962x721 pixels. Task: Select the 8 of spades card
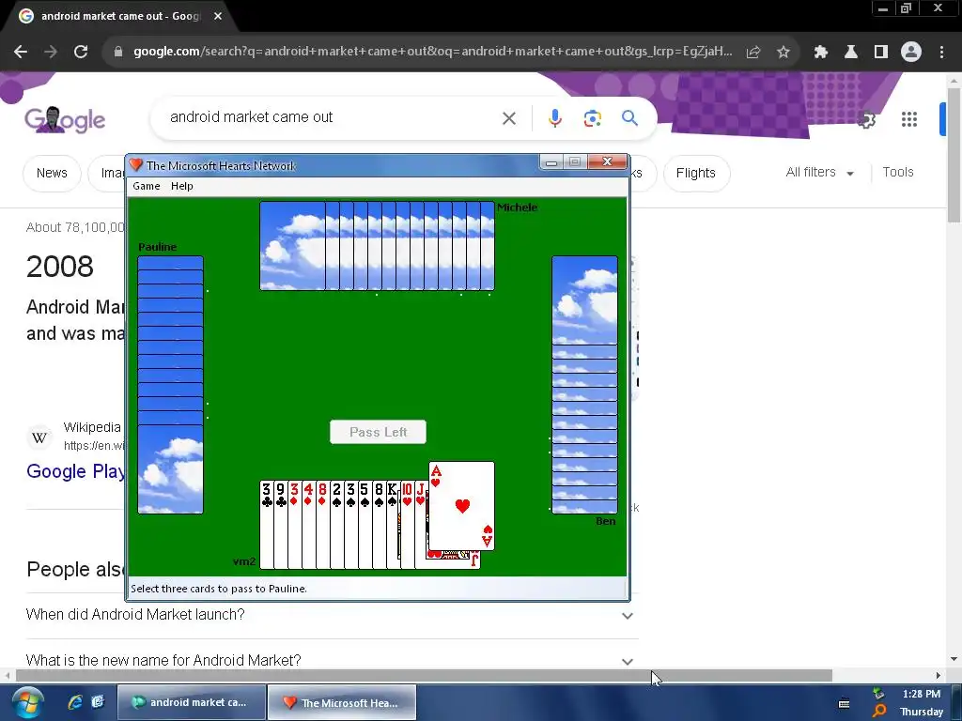click(380, 524)
